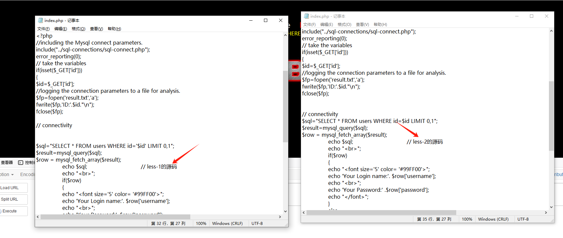This screenshot has height=238, width=563.
Task: Maximize the right index.php Notepad window
Action: [x=532, y=16]
